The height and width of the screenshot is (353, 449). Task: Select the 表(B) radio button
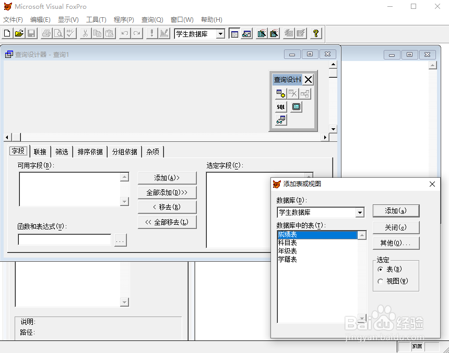coord(380,269)
